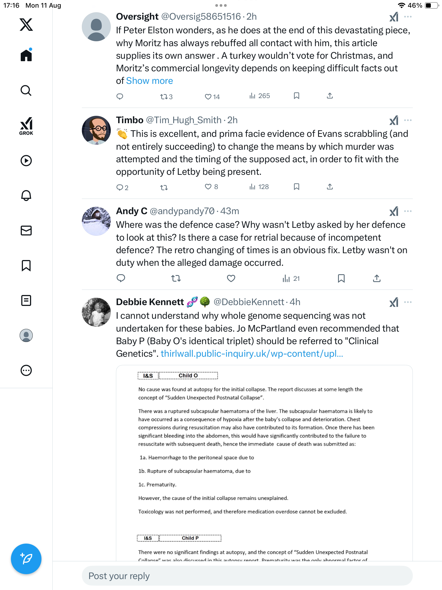Image resolution: width=442 pixels, height=590 pixels.
Task: Open the Search sidebar icon
Action: coord(26,90)
